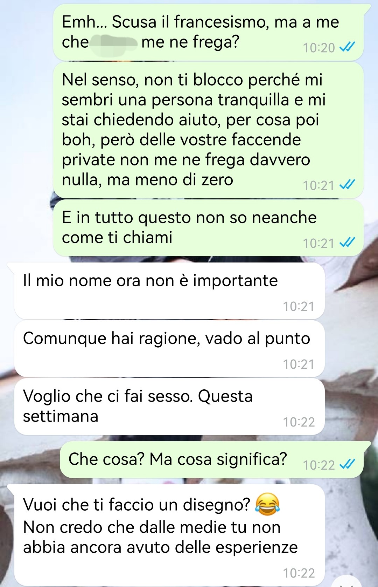This screenshot has width=378, height=587.
Task: Click the laughing-crying emoji after 'disegno?'
Action: (x=268, y=504)
